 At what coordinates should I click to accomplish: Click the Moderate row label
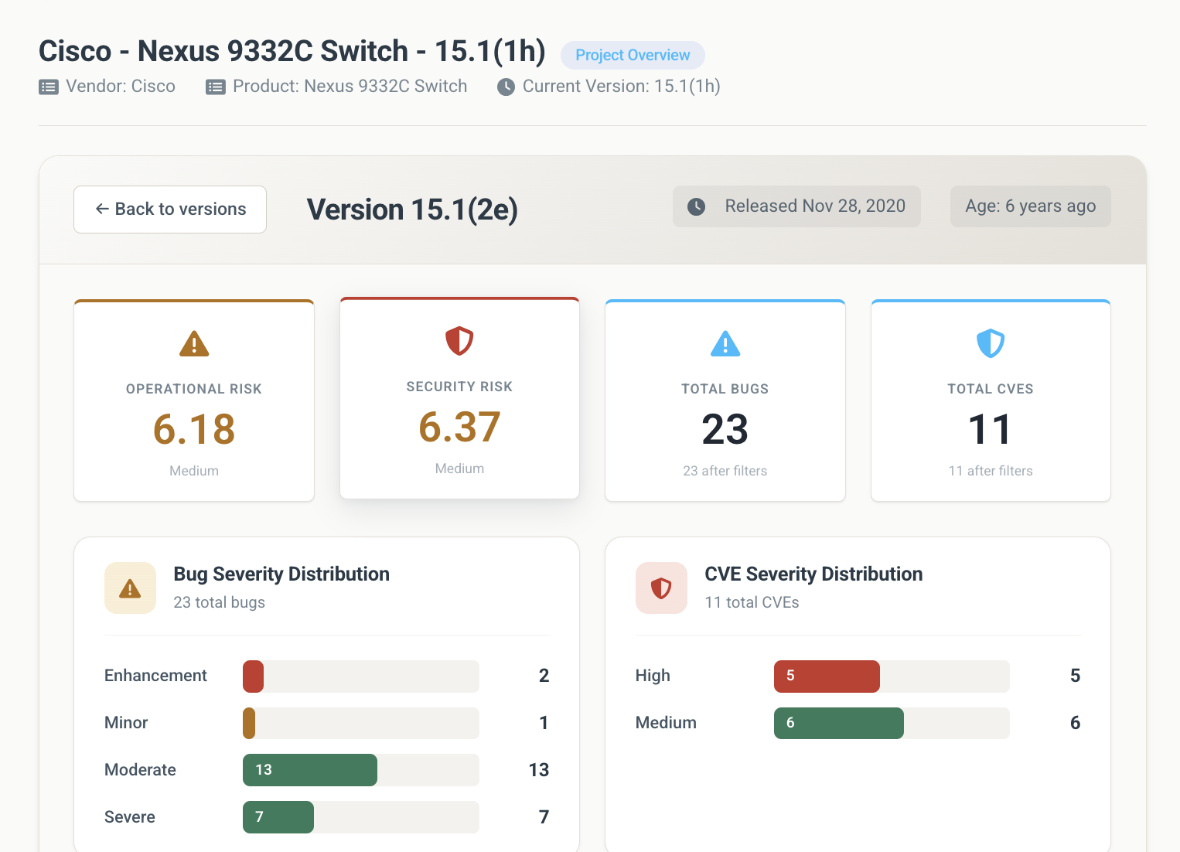(140, 770)
